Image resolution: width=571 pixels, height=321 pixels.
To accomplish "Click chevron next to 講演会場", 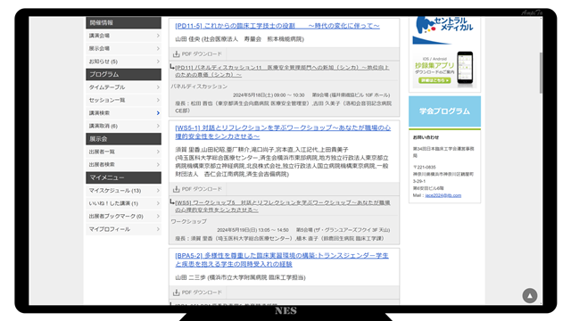I will [158, 36].
